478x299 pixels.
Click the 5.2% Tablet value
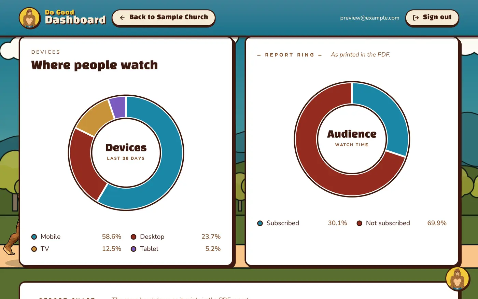pyautogui.click(x=213, y=249)
